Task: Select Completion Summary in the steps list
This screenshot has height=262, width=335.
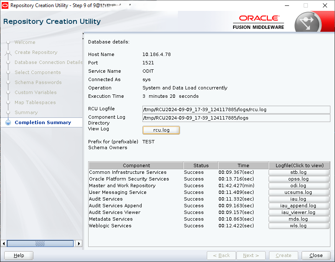Action: click(43, 123)
